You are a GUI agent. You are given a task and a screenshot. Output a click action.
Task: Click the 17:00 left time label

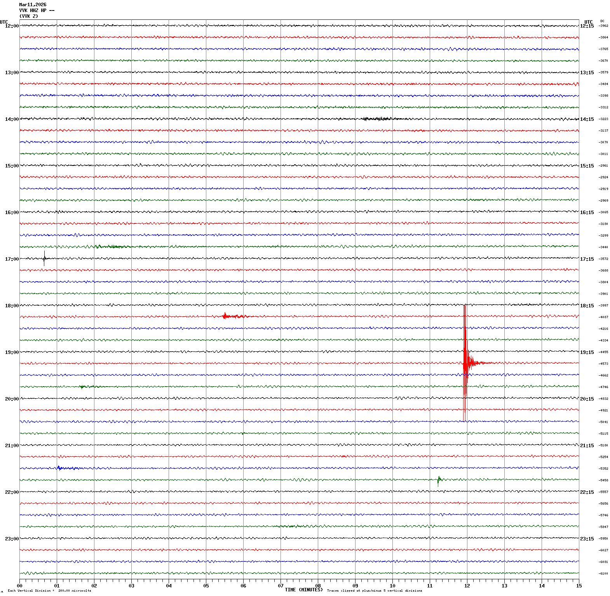tap(12, 259)
